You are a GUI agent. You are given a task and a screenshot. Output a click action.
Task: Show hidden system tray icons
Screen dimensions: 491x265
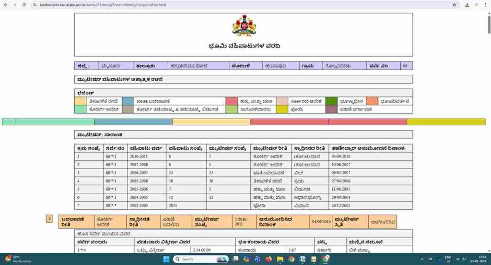421,259
